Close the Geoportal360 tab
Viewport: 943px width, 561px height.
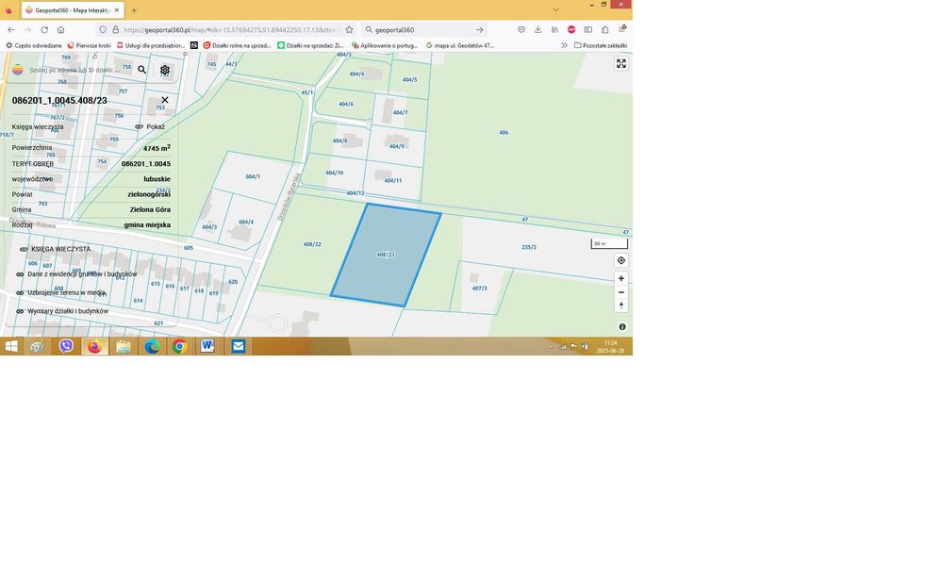pos(117,10)
